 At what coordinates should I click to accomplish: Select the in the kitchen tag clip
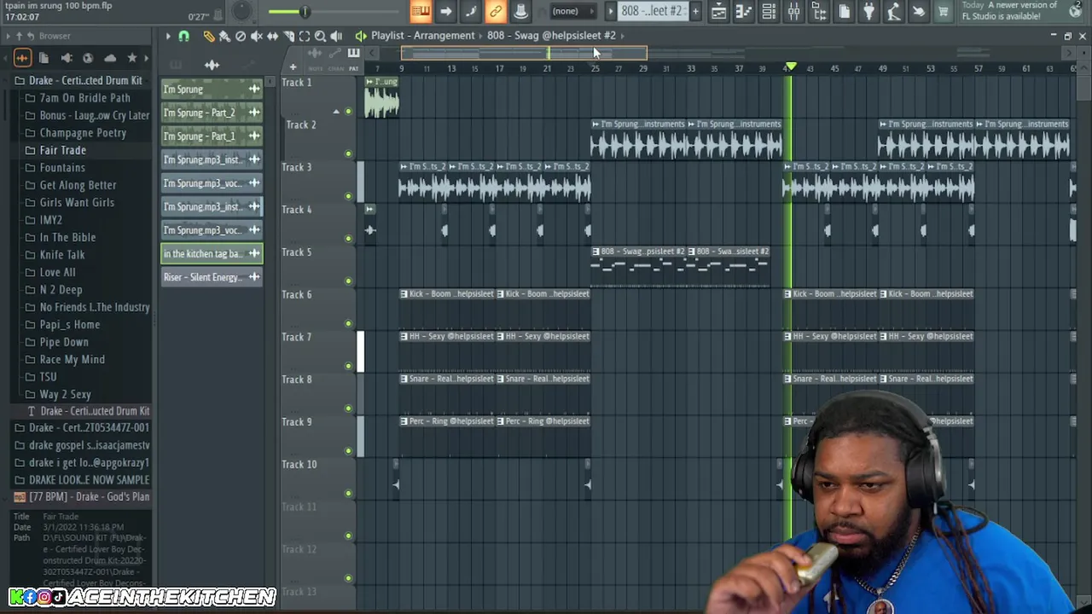[212, 253]
